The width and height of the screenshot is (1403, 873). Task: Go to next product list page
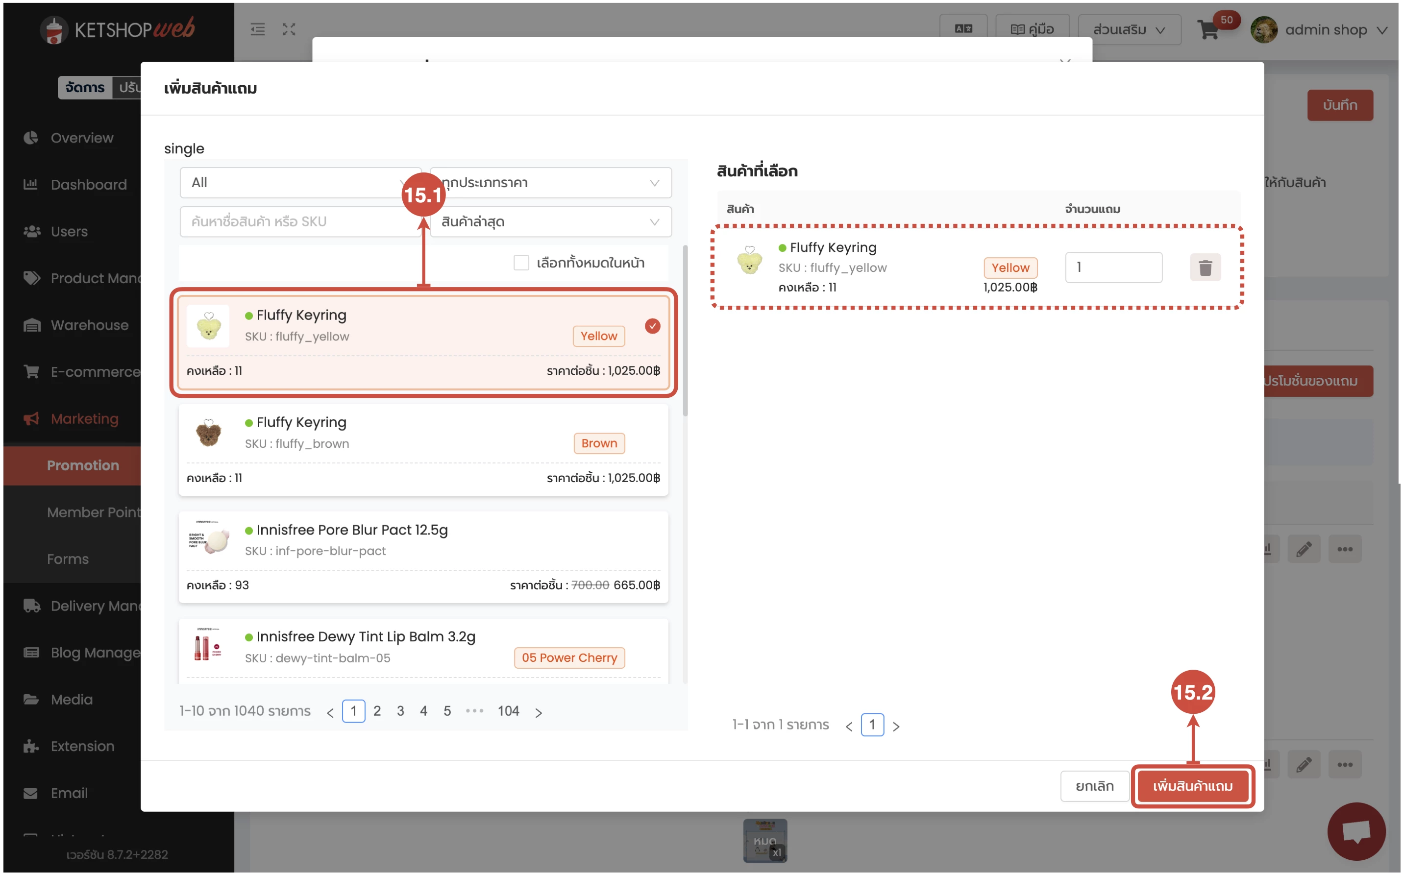tap(538, 712)
